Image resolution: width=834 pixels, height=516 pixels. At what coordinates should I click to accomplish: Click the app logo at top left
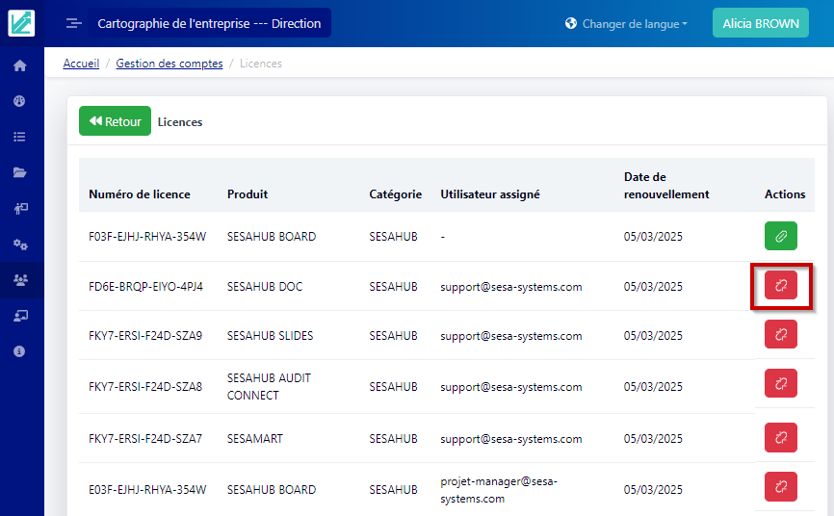pyautogui.click(x=21, y=23)
